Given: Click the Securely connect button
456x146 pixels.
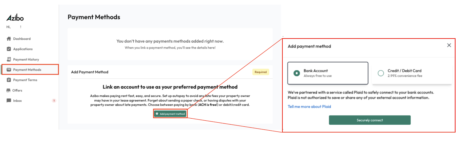Looking at the screenshot, I should pyautogui.click(x=370, y=120).
